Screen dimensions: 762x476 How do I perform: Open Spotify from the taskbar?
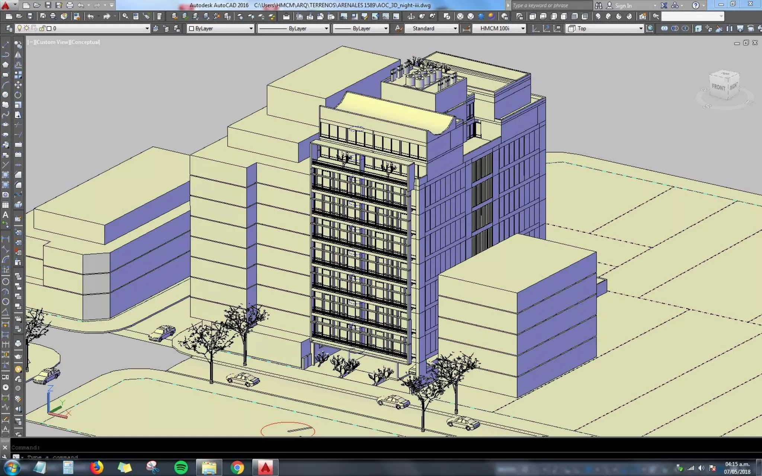tap(181, 467)
